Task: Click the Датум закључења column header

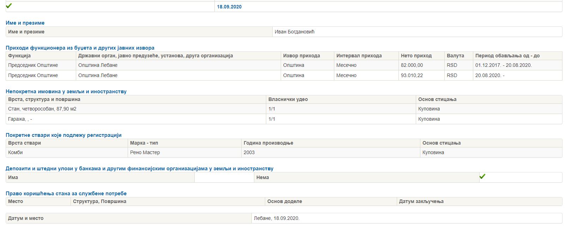Action: pos(421,201)
